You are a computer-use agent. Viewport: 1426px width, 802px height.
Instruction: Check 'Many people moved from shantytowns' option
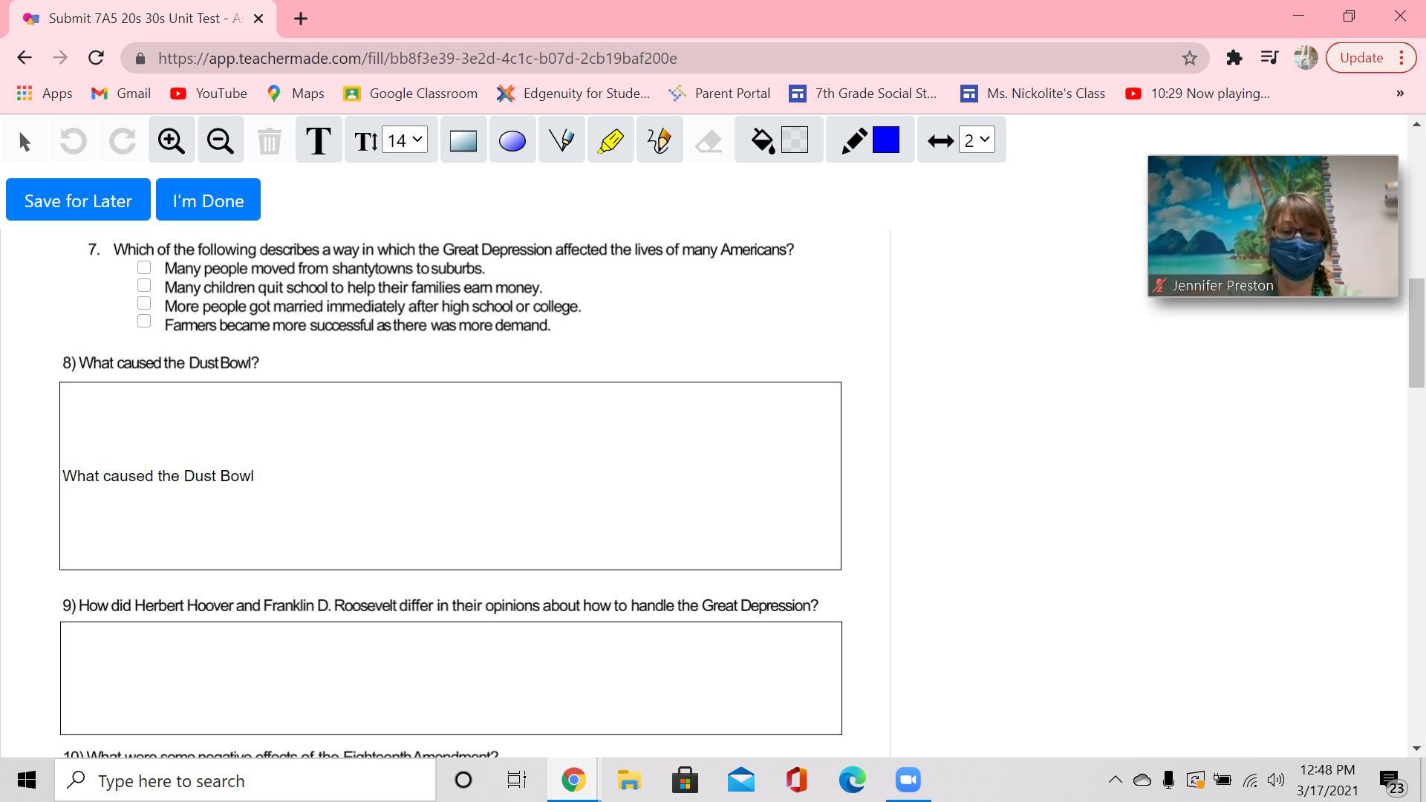(x=144, y=267)
